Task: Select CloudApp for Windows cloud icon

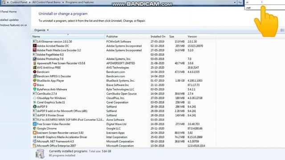Action: click(x=35, y=98)
